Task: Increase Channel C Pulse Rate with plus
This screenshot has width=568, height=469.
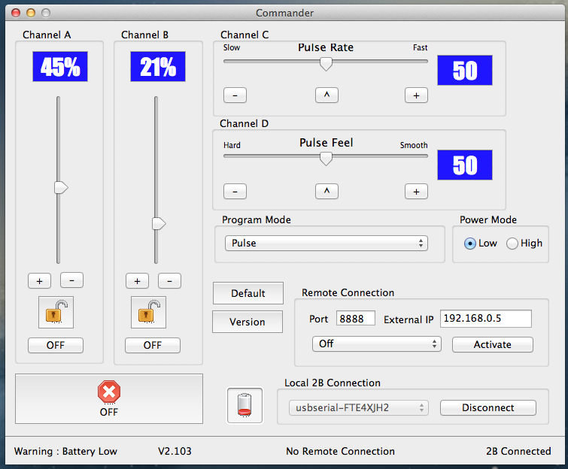Action: 416,95
